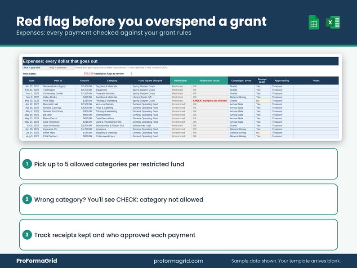Click the Library Books Gift fund cell

pos(150,97)
